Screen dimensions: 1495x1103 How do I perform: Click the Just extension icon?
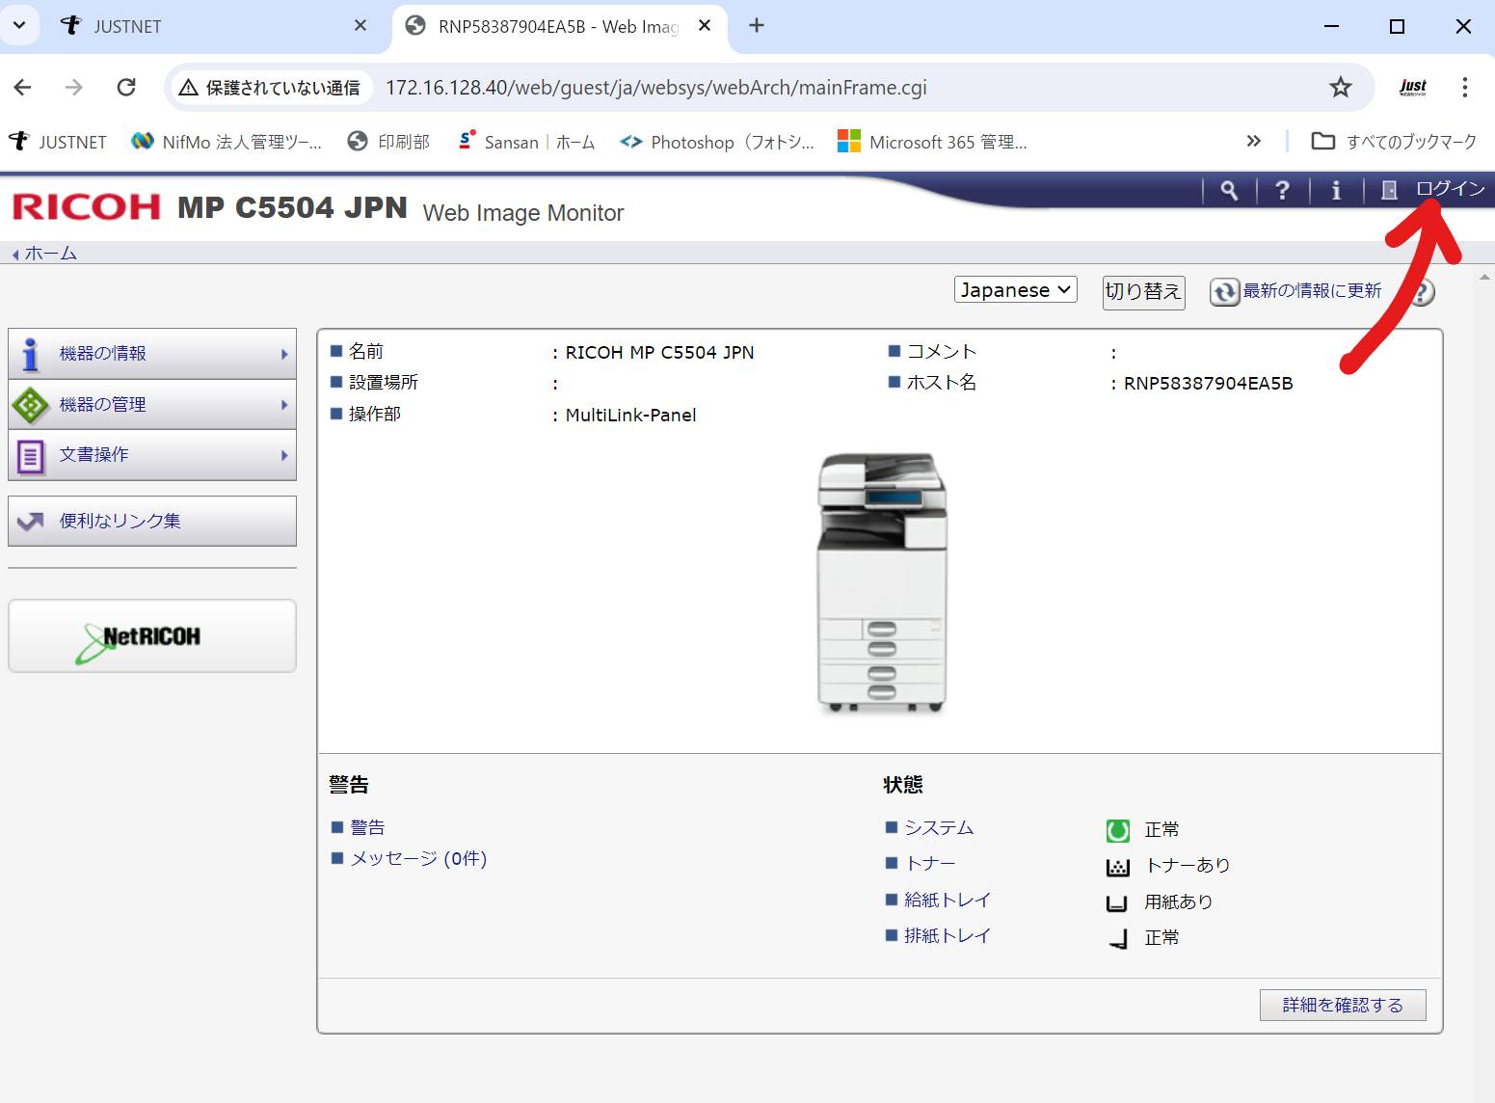point(1413,88)
